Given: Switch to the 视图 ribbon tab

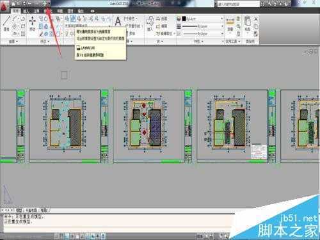Looking at the screenshot, I should (60, 11).
